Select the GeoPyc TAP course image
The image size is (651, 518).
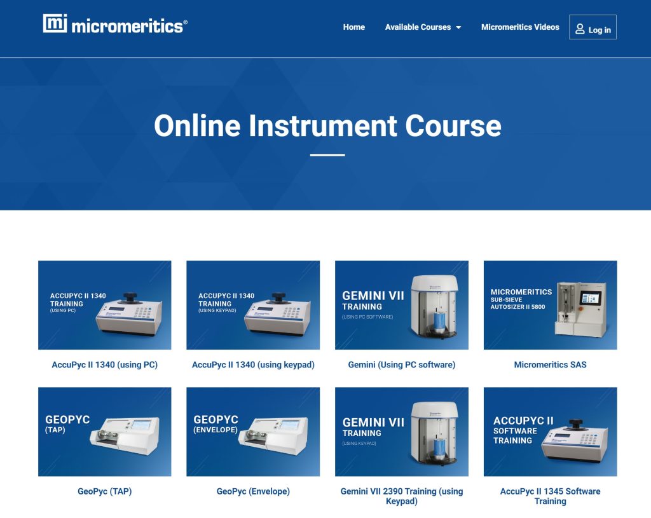coord(104,432)
